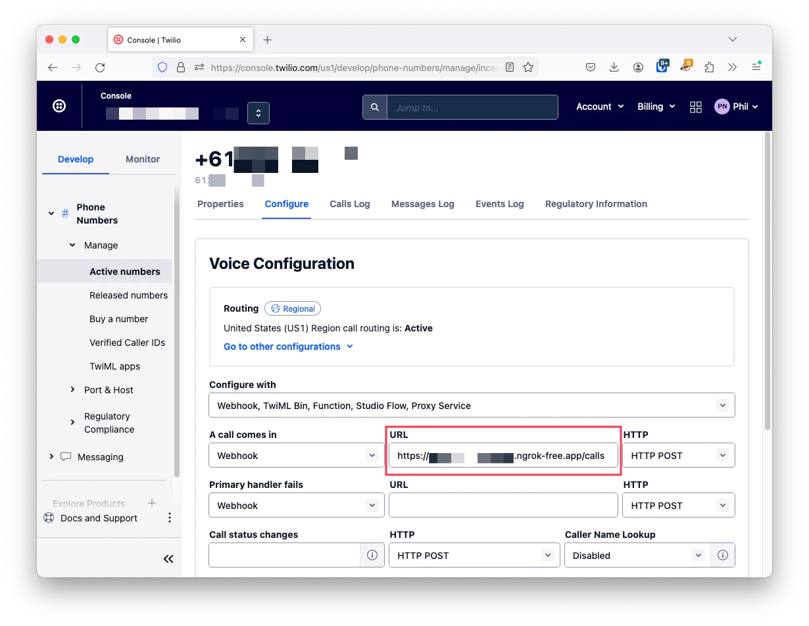Open TwiML apps
This screenshot has height=626, width=809.
[114, 366]
